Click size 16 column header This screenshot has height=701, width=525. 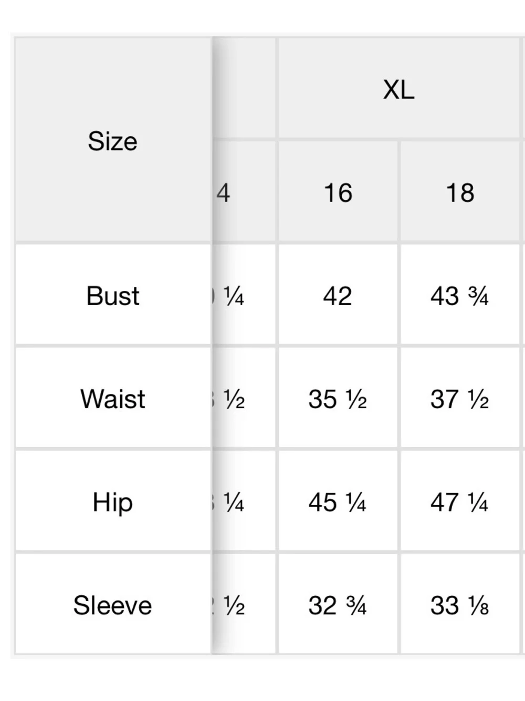(338, 192)
